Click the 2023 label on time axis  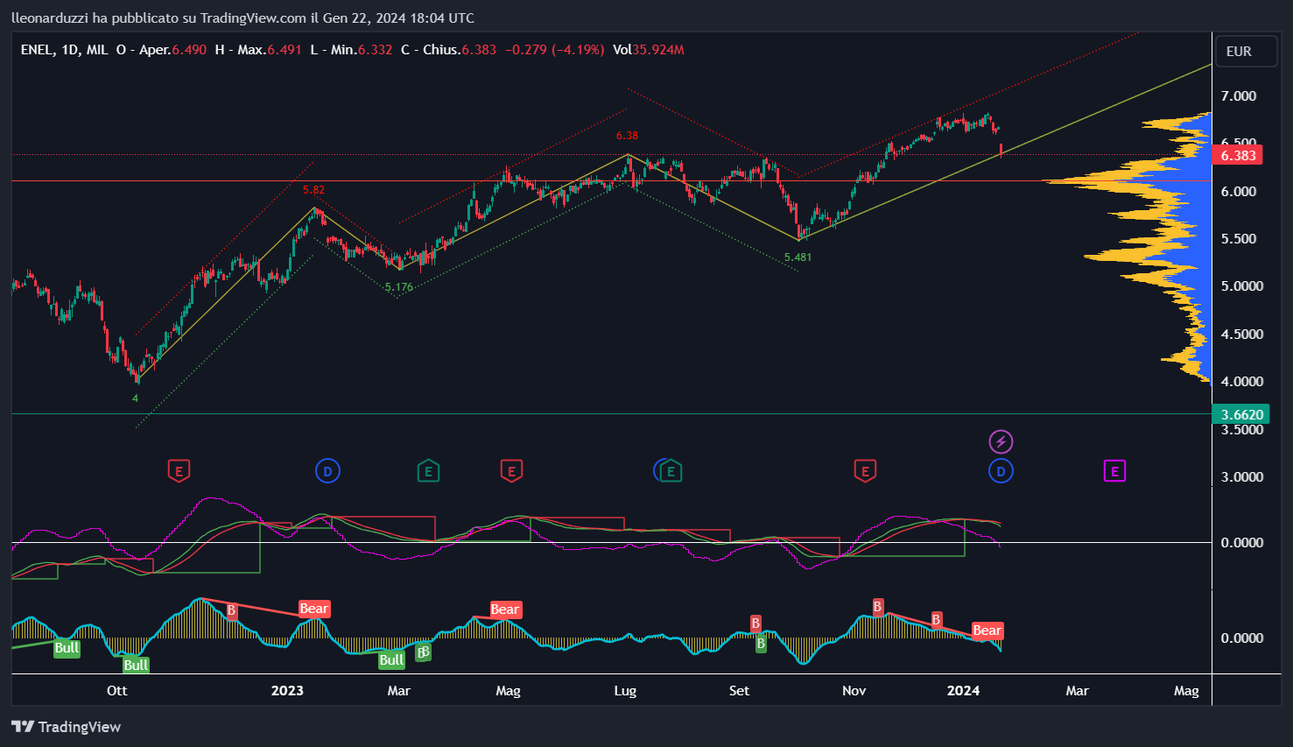tap(287, 691)
